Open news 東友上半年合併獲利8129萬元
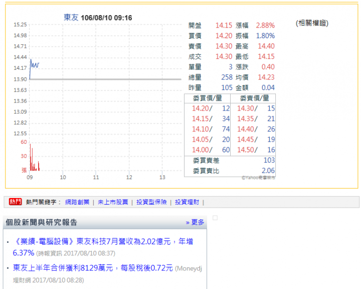This screenshot has height=289, width=361. tap(93, 268)
